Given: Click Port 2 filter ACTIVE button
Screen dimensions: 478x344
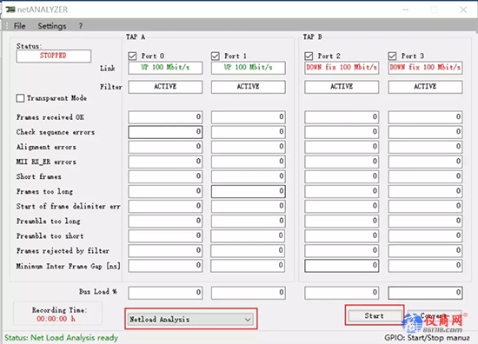Looking at the screenshot, I should pos(342,87).
